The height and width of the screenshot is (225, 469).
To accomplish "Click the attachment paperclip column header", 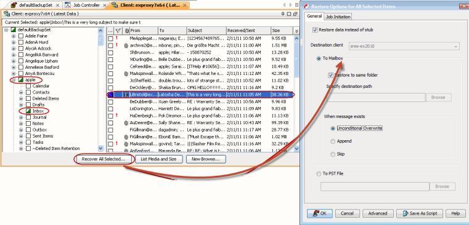I will [126, 31].
